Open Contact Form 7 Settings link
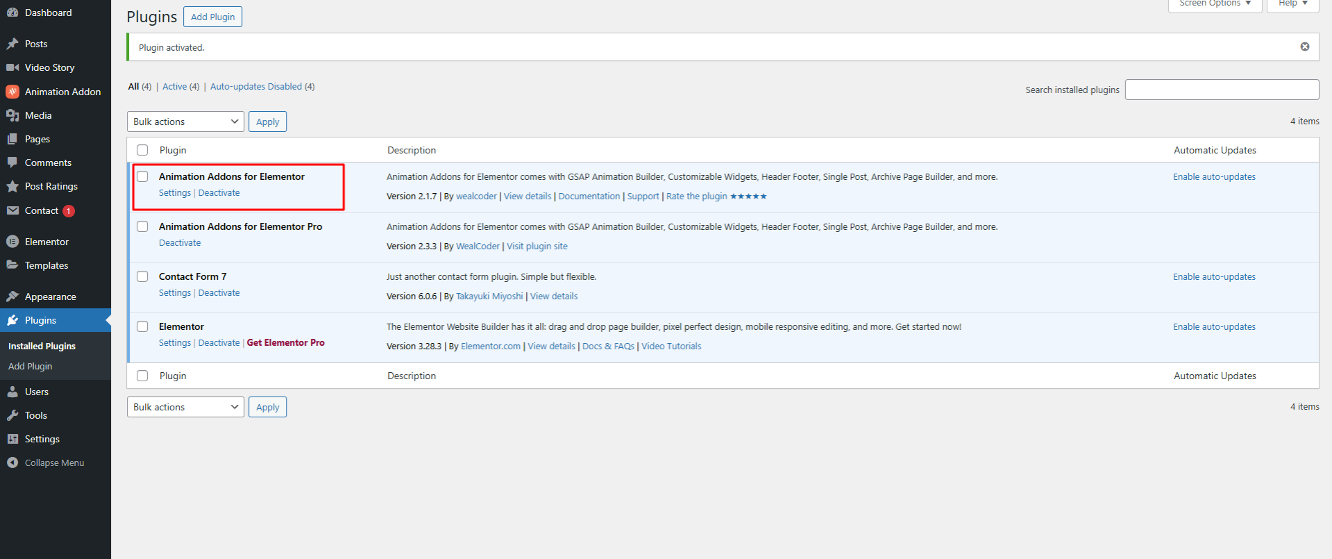This screenshot has height=559, width=1332. point(175,293)
